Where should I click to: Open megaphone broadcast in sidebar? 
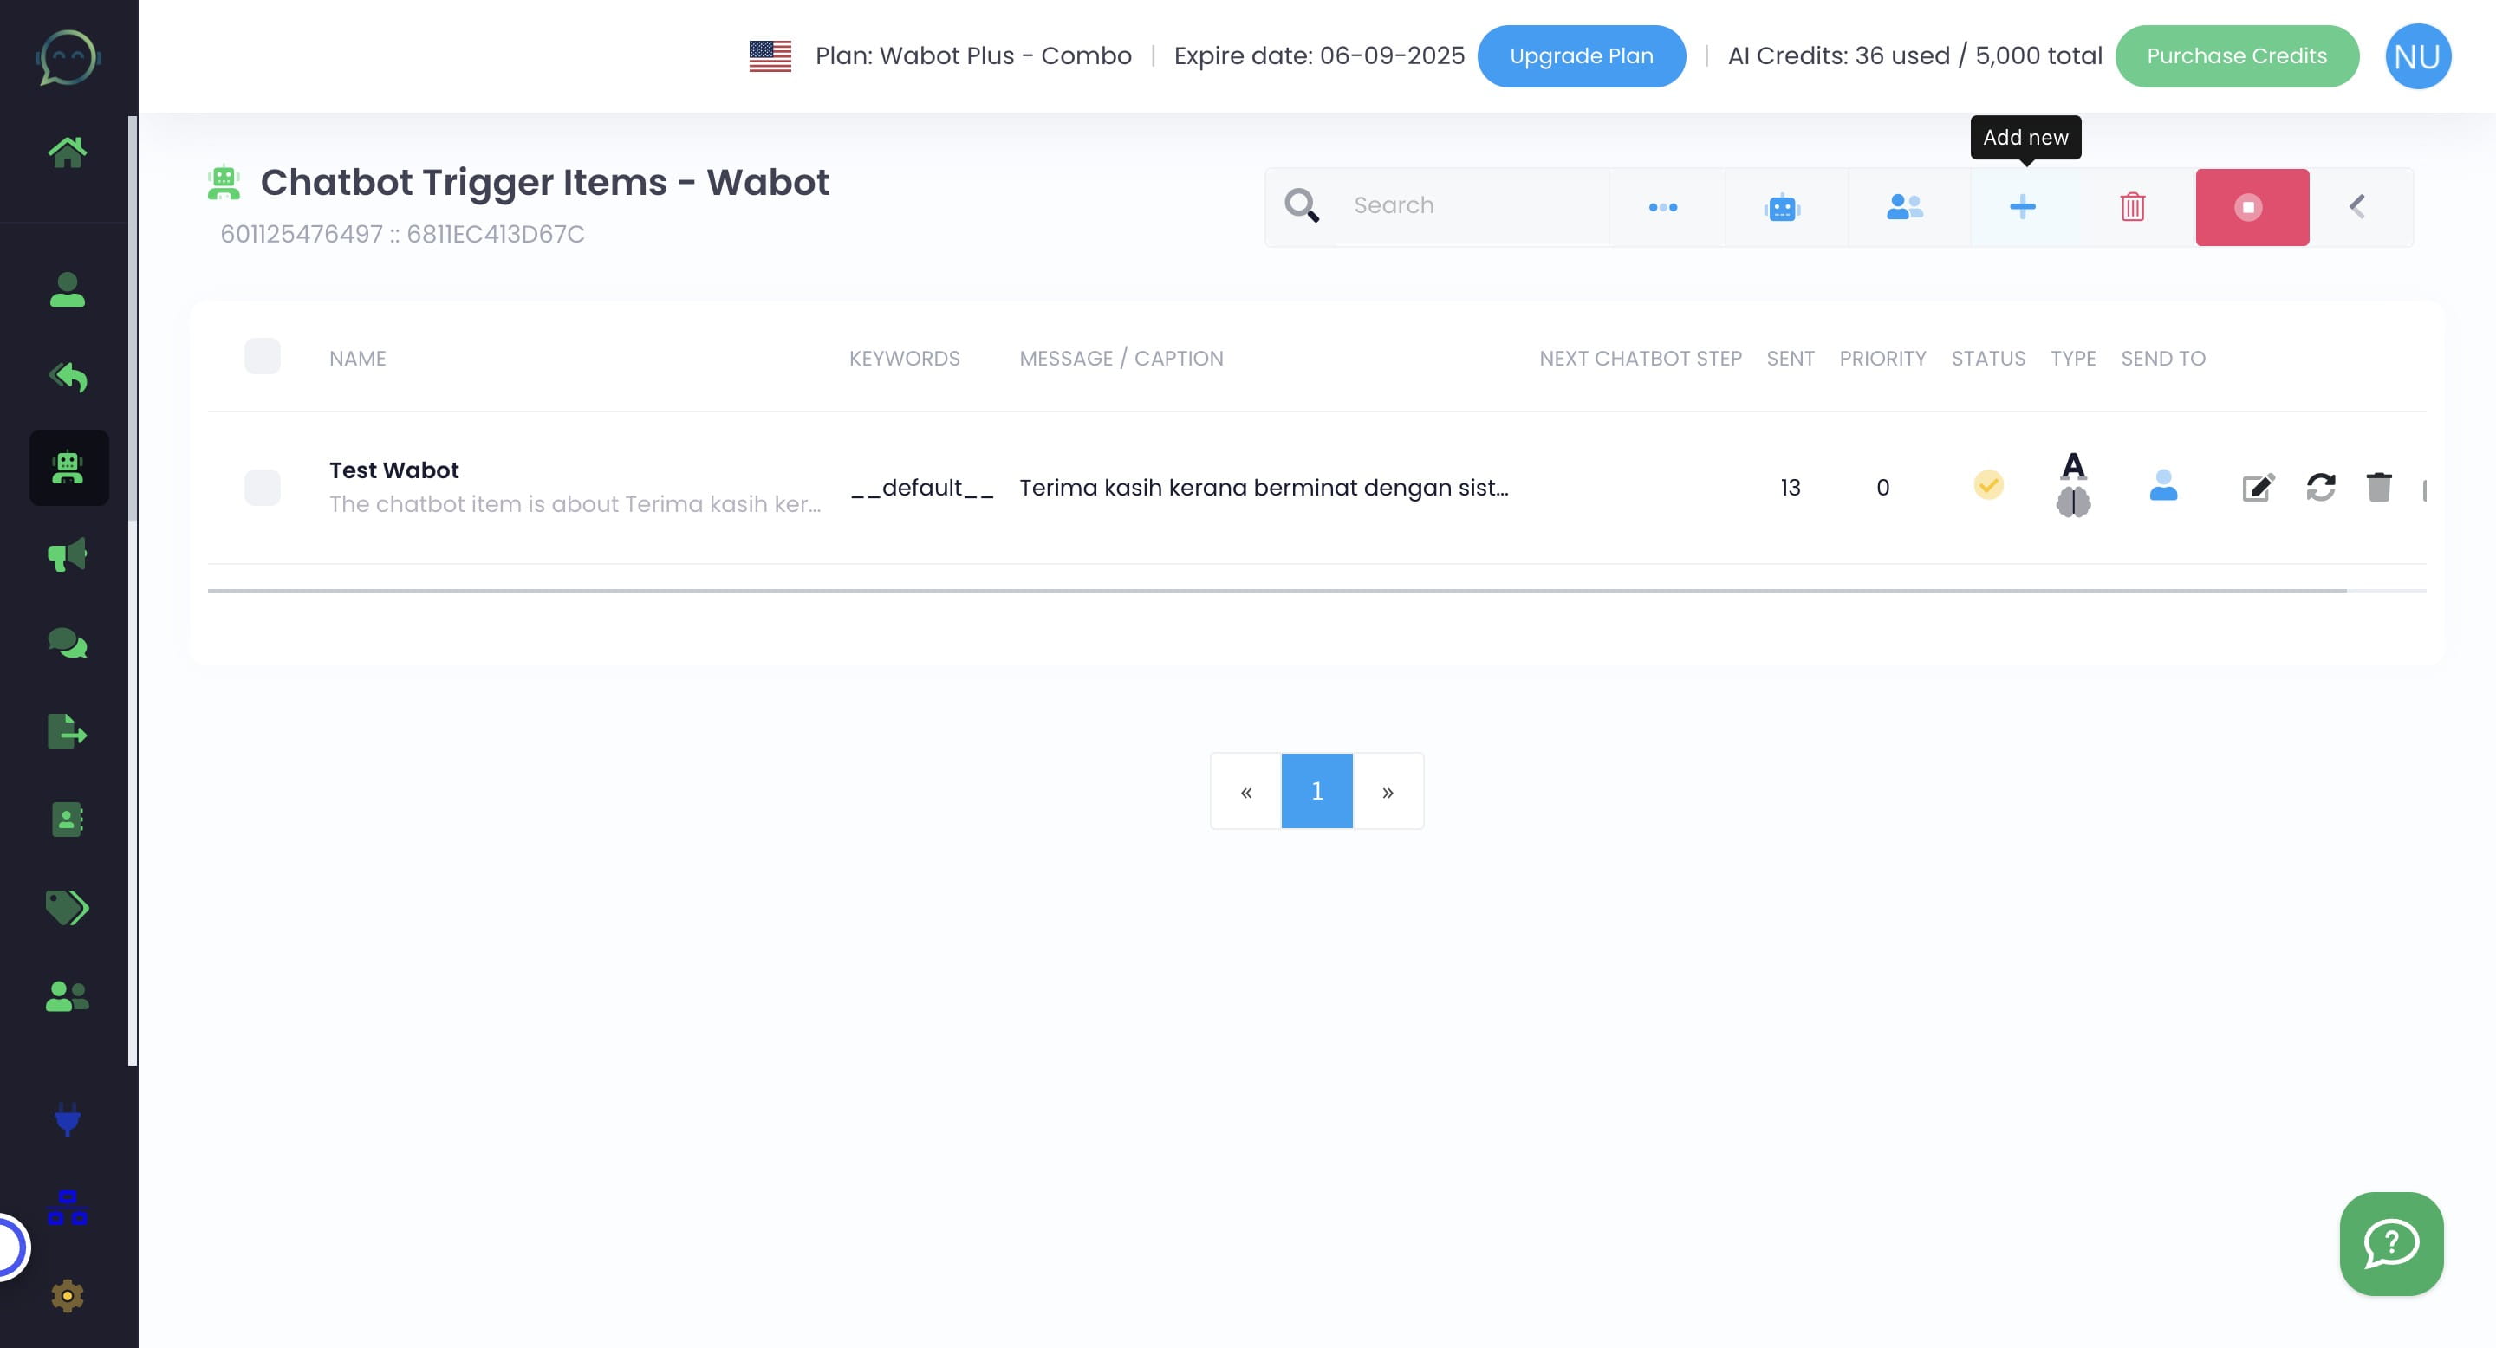[68, 555]
